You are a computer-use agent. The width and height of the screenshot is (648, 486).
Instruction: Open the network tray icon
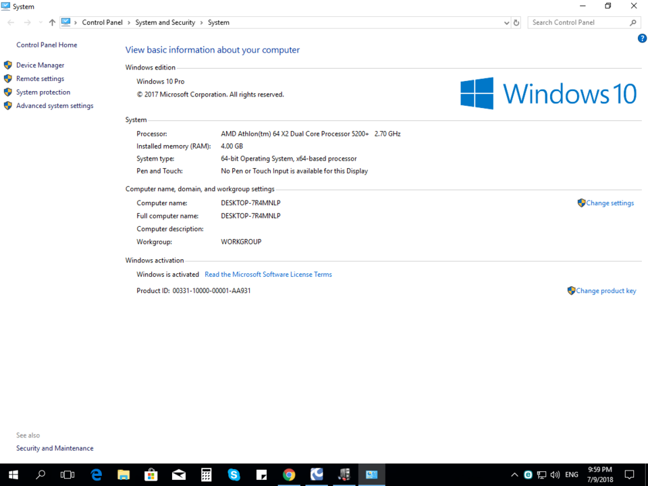[541, 475]
